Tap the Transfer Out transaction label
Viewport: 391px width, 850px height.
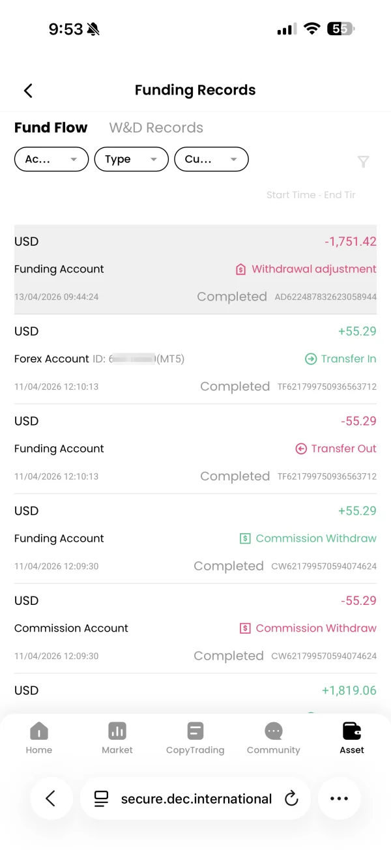[336, 448]
